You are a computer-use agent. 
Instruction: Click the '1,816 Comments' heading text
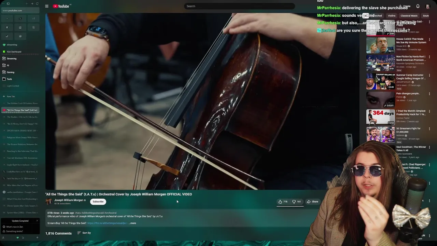click(58, 233)
